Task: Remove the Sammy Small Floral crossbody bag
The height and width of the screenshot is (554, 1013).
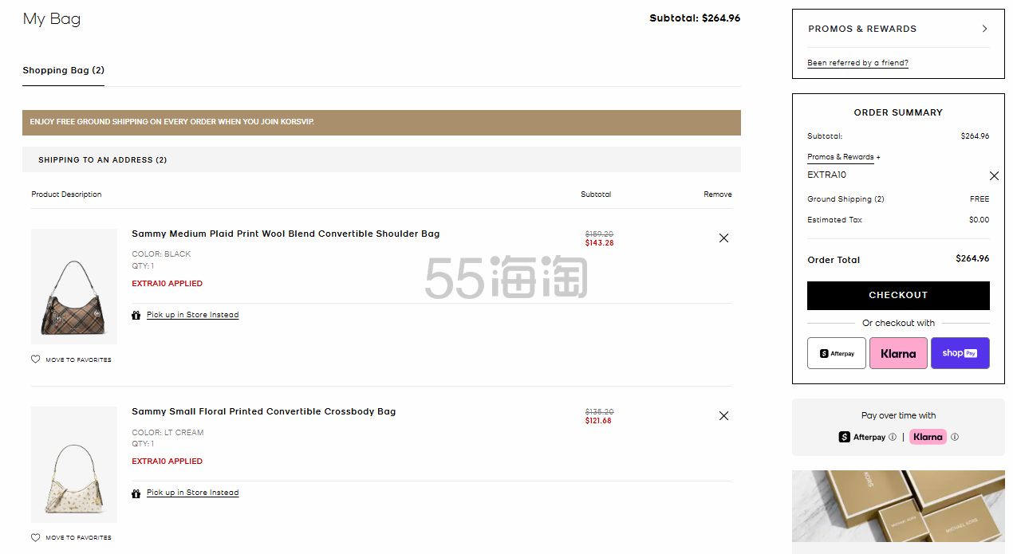Action: tap(723, 415)
